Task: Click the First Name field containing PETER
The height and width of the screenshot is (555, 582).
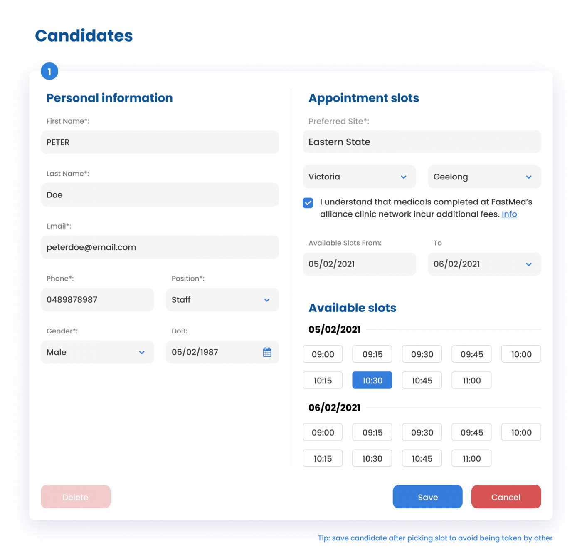Action: tap(160, 142)
